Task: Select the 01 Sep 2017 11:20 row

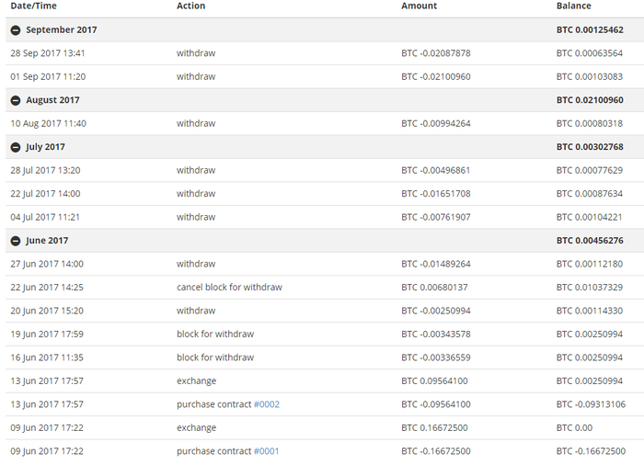Action: [325, 77]
